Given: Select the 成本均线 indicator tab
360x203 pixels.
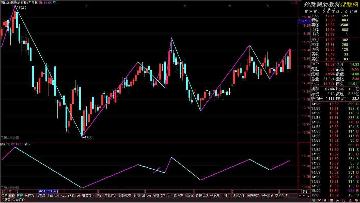Looking at the screenshot, I should (74, 196).
